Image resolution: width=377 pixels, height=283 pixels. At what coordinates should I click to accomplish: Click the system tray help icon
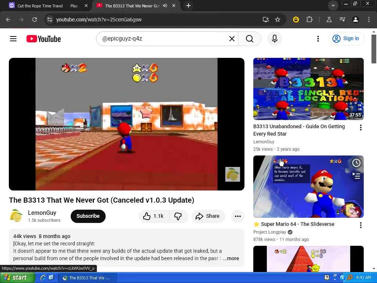click(327, 278)
